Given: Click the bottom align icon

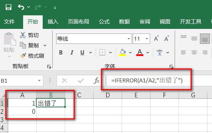Looking at the screenshot, I should [205, 39].
